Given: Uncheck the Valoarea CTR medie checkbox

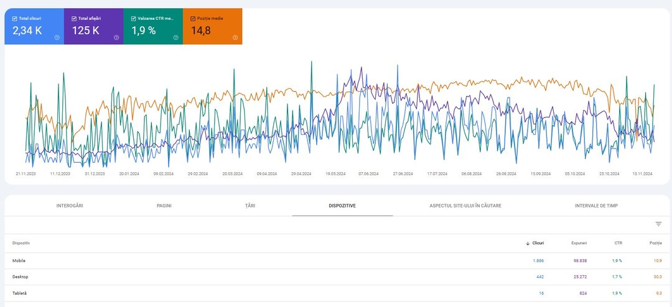Looking at the screenshot, I should tap(133, 19).
